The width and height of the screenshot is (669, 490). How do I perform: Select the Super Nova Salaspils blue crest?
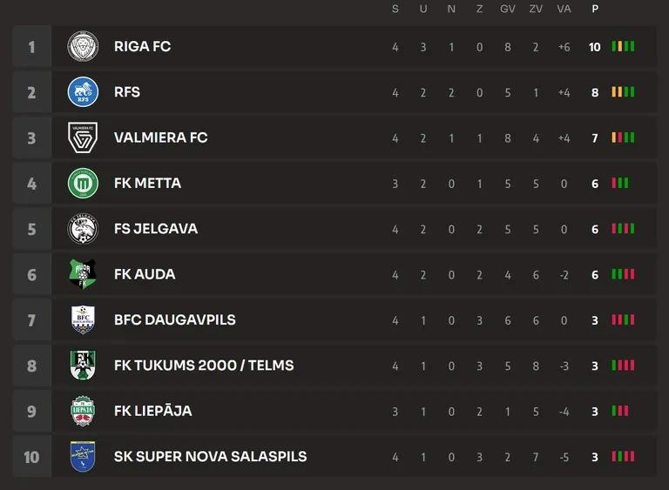pos(83,457)
